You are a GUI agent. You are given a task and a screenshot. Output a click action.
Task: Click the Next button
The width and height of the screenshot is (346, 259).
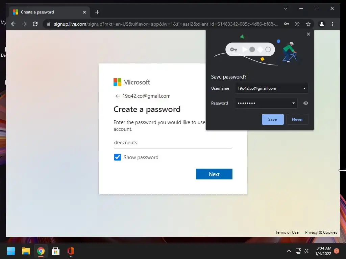click(x=214, y=174)
